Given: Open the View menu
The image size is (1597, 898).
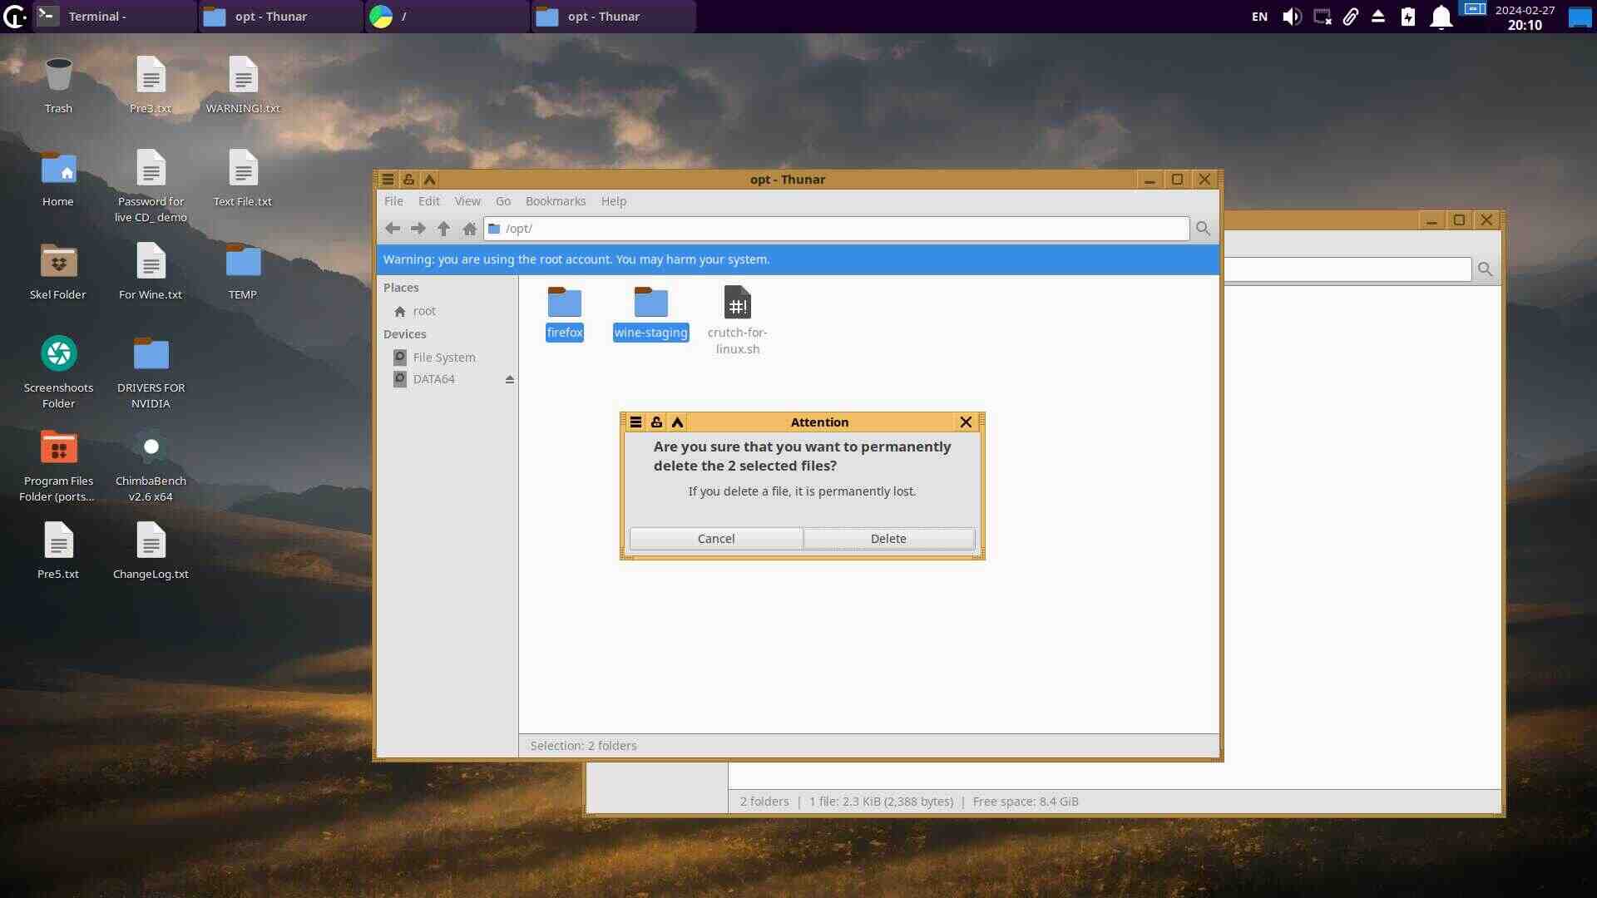Looking at the screenshot, I should pyautogui.click(x=467, y=201).
